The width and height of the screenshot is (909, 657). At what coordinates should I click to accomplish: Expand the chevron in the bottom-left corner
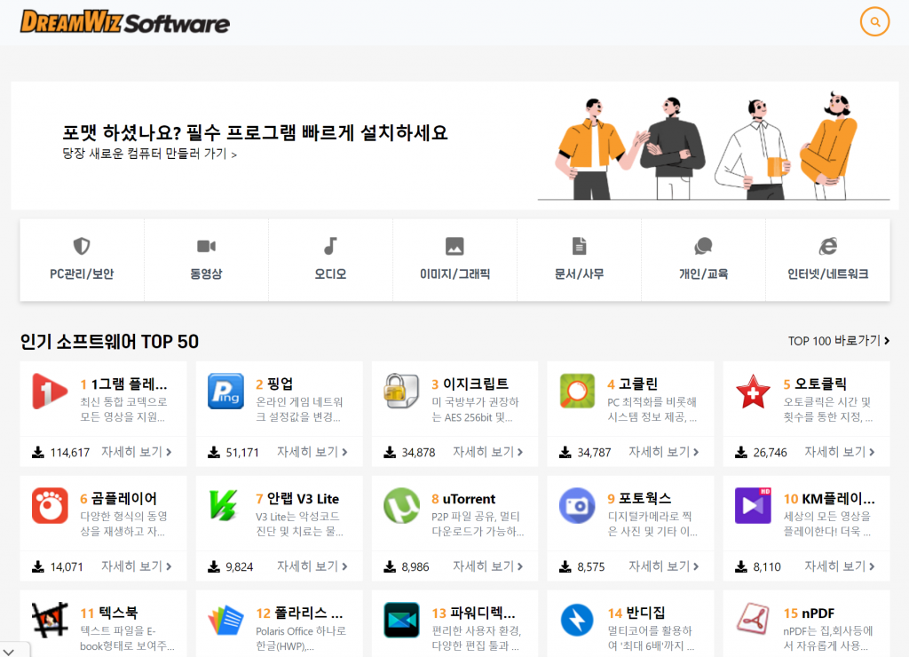pyautogui.click(x=9, y=652)
